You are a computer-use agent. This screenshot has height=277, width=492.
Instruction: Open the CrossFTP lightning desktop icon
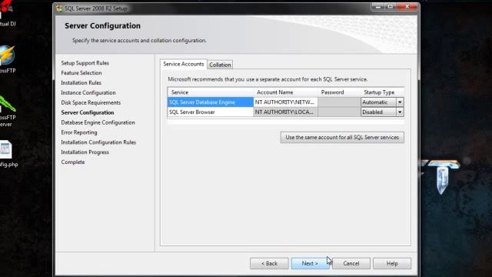(8, 59)
